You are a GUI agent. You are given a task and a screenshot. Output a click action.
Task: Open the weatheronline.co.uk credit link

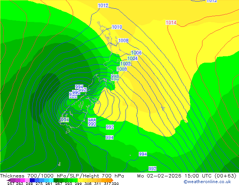[x=207, y=182]
